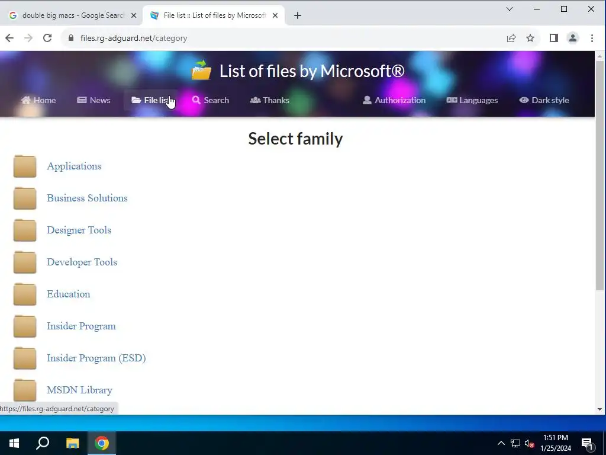Open the notification center icon
The width and height of the screenshot is (606, 455).
pyautogui.click(x=588, y=443)
